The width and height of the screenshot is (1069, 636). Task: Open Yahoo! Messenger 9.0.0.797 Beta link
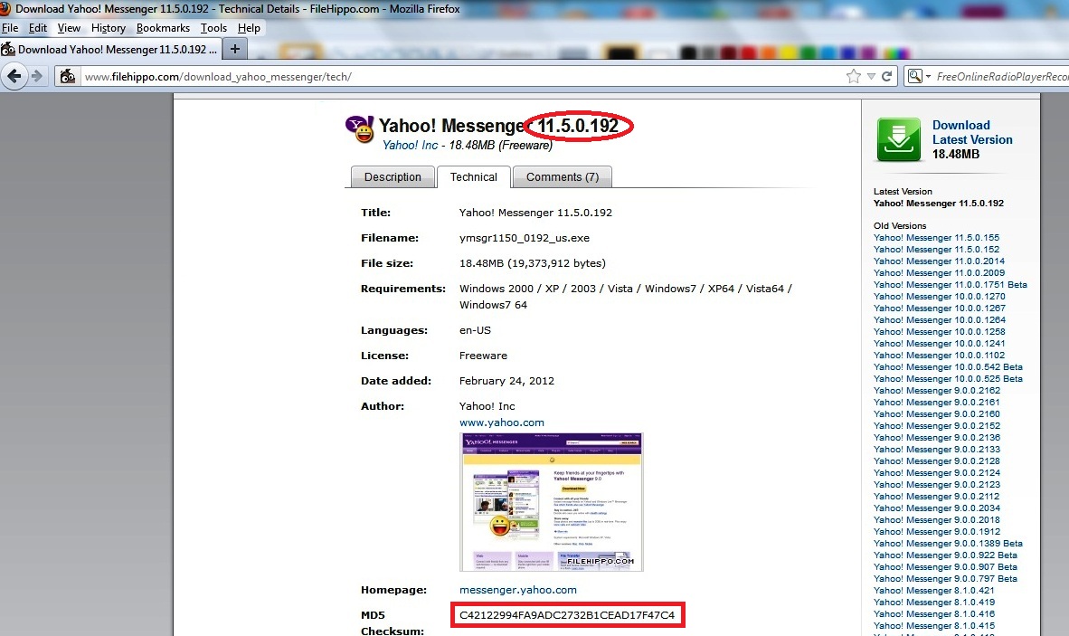coord(946,579)
